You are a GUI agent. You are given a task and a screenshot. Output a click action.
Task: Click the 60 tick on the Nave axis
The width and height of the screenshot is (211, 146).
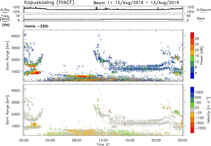tap(189, 16)
